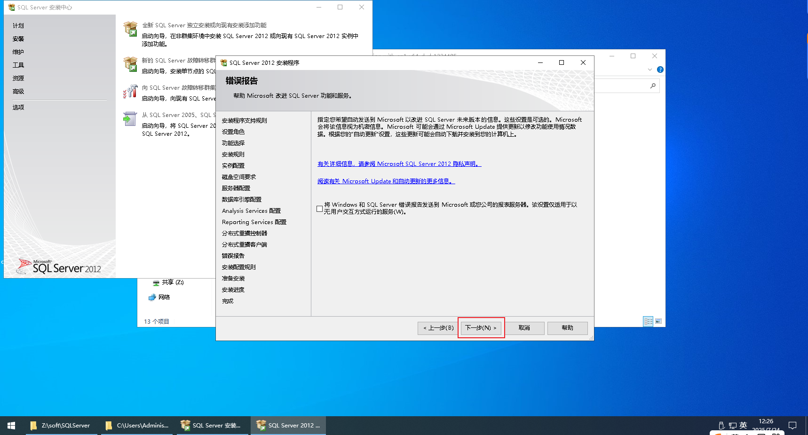Switch to details view icon in Explorer window
This screenshot has height=435, width=808.
click(x=648, y=321)
